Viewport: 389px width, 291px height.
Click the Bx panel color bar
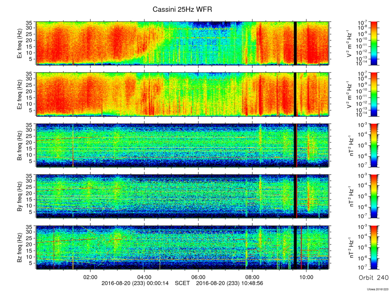(374, 145)
